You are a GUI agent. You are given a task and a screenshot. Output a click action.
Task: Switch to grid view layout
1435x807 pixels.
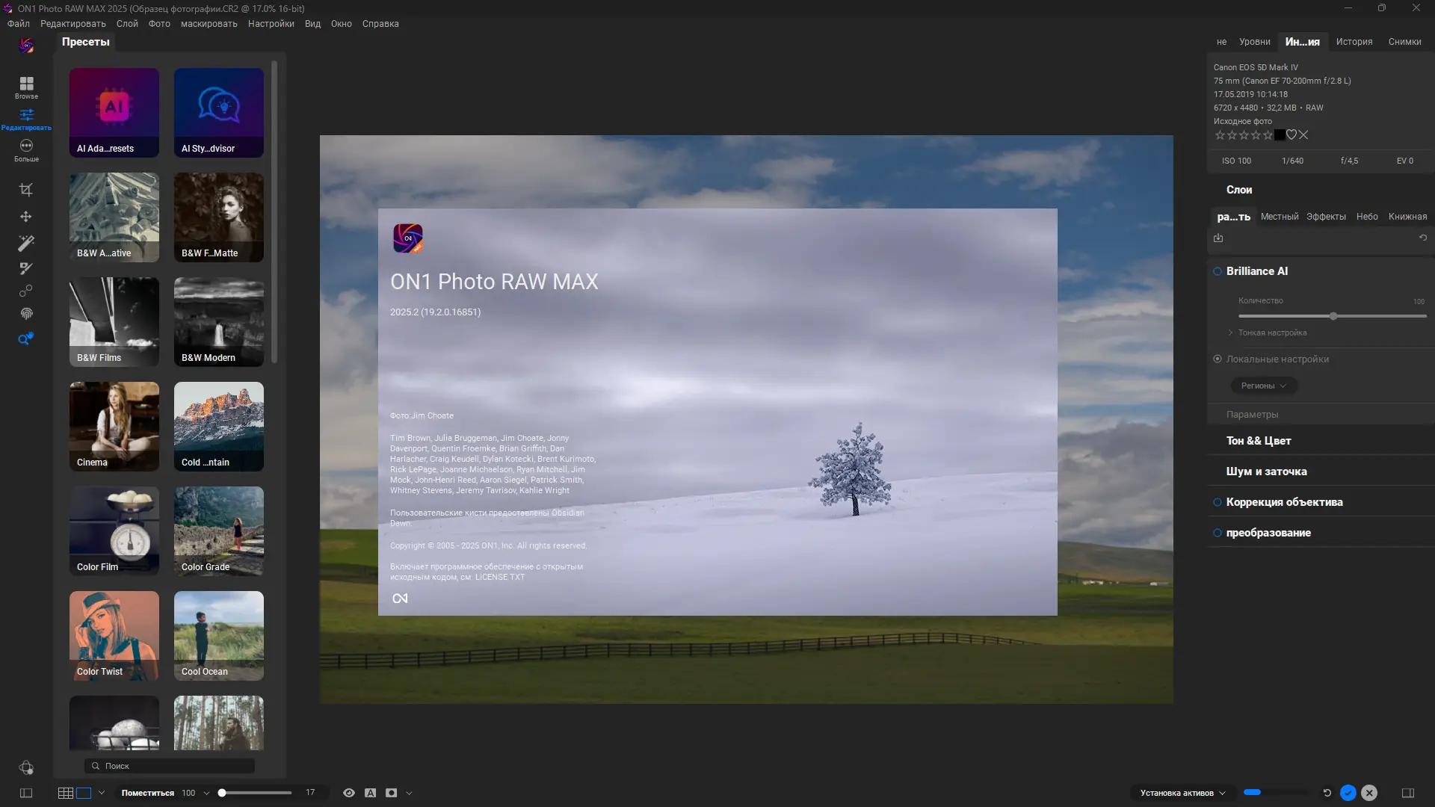point(66,793)
